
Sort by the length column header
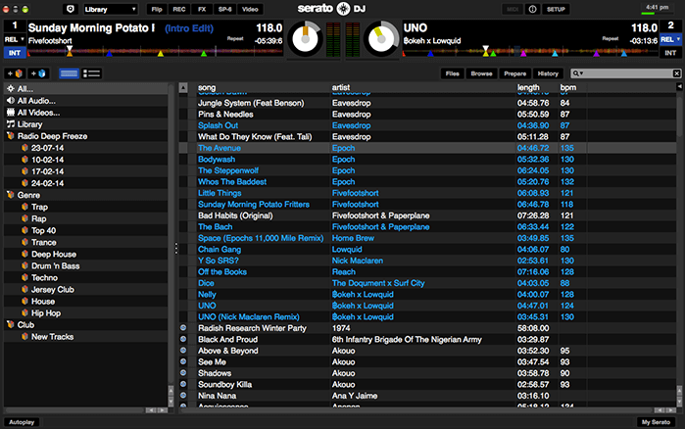(528, 88)
